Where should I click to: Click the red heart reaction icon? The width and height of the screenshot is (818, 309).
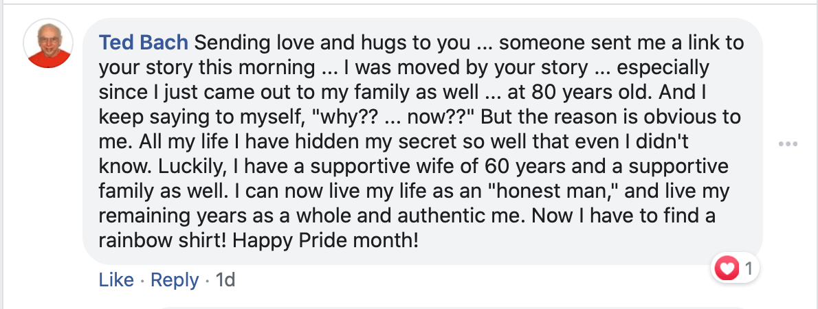point(726,269)
